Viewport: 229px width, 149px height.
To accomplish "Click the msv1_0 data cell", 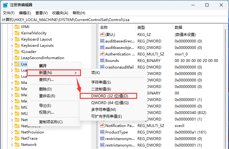I will tap(181, 54).
